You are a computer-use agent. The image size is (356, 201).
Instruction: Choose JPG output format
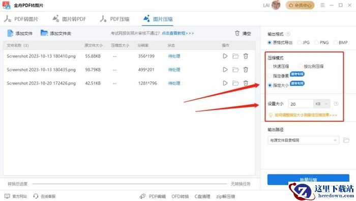304,42
